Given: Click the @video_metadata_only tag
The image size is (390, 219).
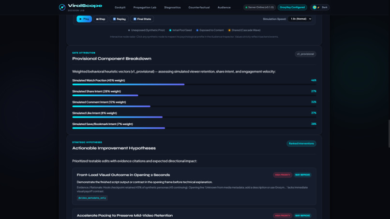Looking at the screenshot, I should (92, 198).
